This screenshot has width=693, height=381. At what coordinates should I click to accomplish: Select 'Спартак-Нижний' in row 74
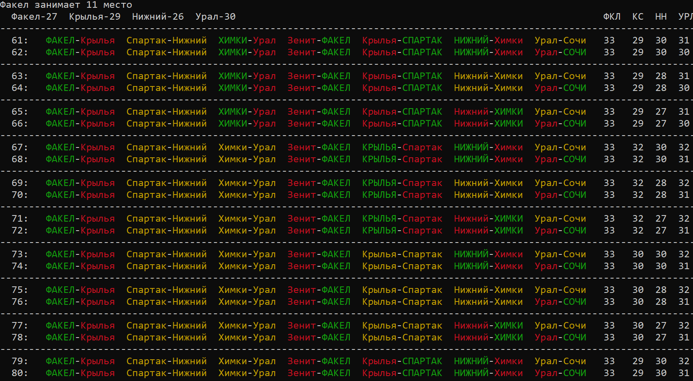[x=167, y=266]
